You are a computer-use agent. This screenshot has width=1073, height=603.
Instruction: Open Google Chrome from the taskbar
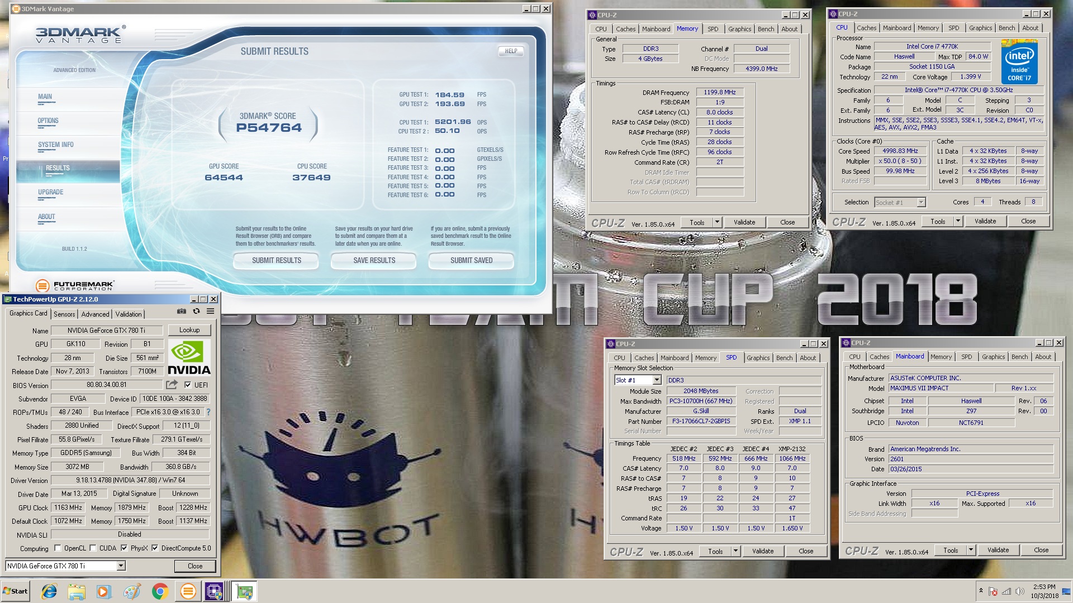160,591
